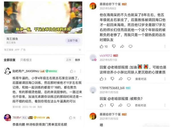Open more options on 贴吧用户_5KKSRNU post
This screenshot has width=171, height=128.
click(80, 71)
